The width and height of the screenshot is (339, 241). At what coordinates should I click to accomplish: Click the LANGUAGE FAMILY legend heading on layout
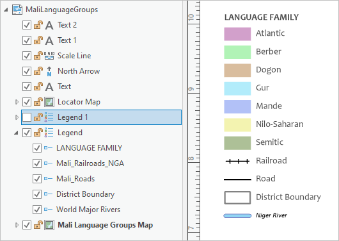[x=262, y=17]
